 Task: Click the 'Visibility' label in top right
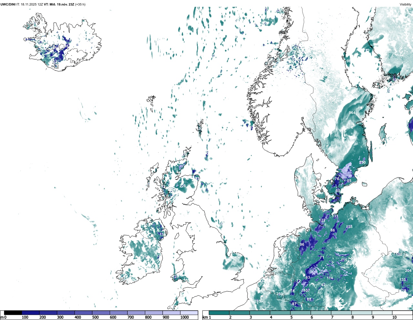point(406,4)
